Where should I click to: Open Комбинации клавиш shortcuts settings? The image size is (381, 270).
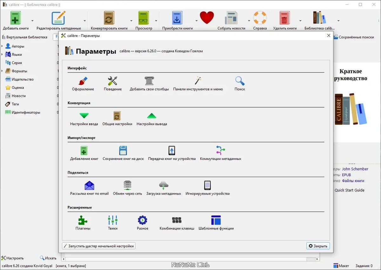177,223
